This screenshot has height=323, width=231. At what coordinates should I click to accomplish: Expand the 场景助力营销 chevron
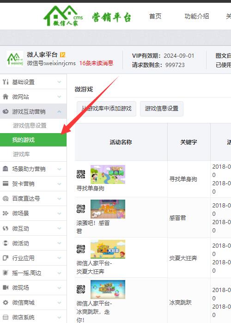coord(59,169)
